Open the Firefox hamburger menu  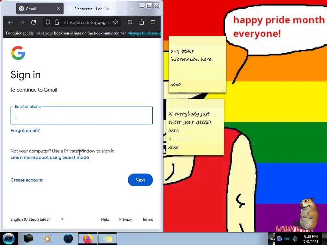(153, 22)
